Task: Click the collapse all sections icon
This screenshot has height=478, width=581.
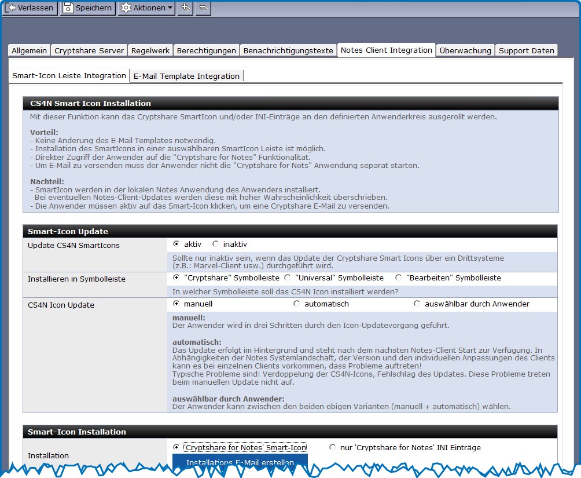Action: 203,8
